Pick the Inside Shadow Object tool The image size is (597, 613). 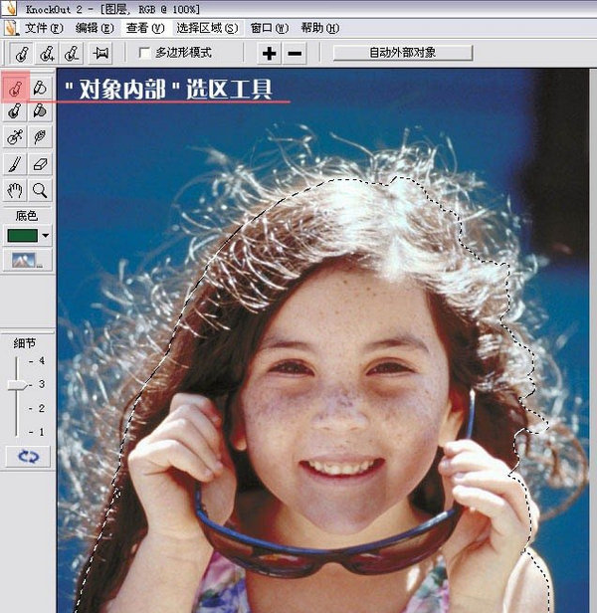(15, 111)
